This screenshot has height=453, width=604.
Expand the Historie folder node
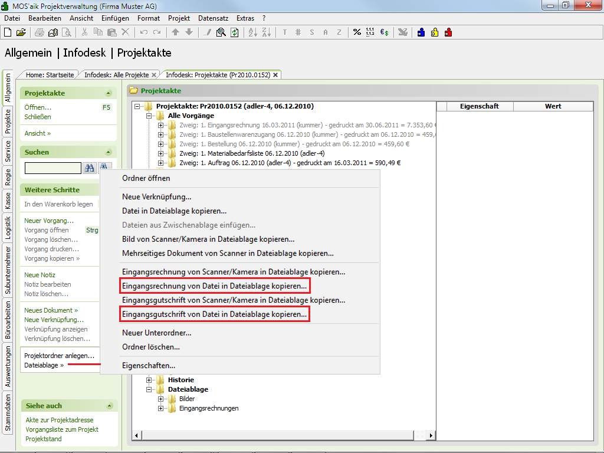(149, 380)
